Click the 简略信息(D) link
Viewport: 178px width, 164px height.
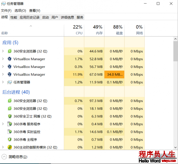click(x=18, y=157)
